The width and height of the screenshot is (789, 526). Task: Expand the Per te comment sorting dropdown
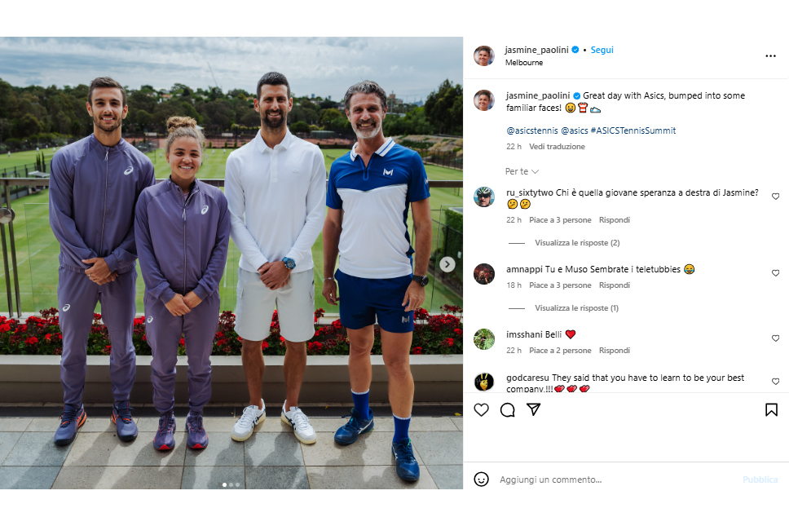pyautogui.click(x=522, y=171)
